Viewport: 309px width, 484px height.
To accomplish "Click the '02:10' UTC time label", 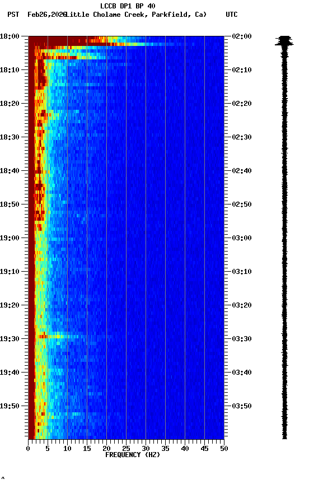I will [242, 70].
